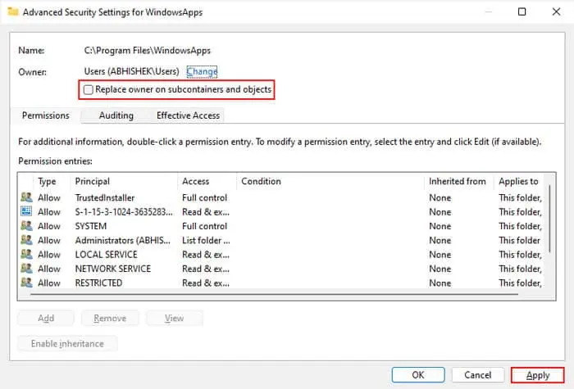Select the Administrators (ABHIS... principal entry

pos(123,241)
